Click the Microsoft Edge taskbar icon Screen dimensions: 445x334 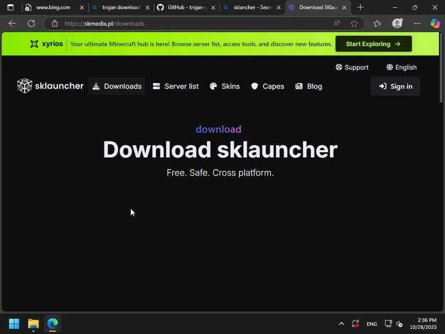tap(53, 324)
